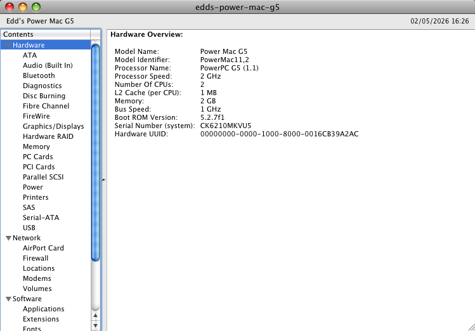
Task: Minimize the window with yellow button
Action: point(23,7)
